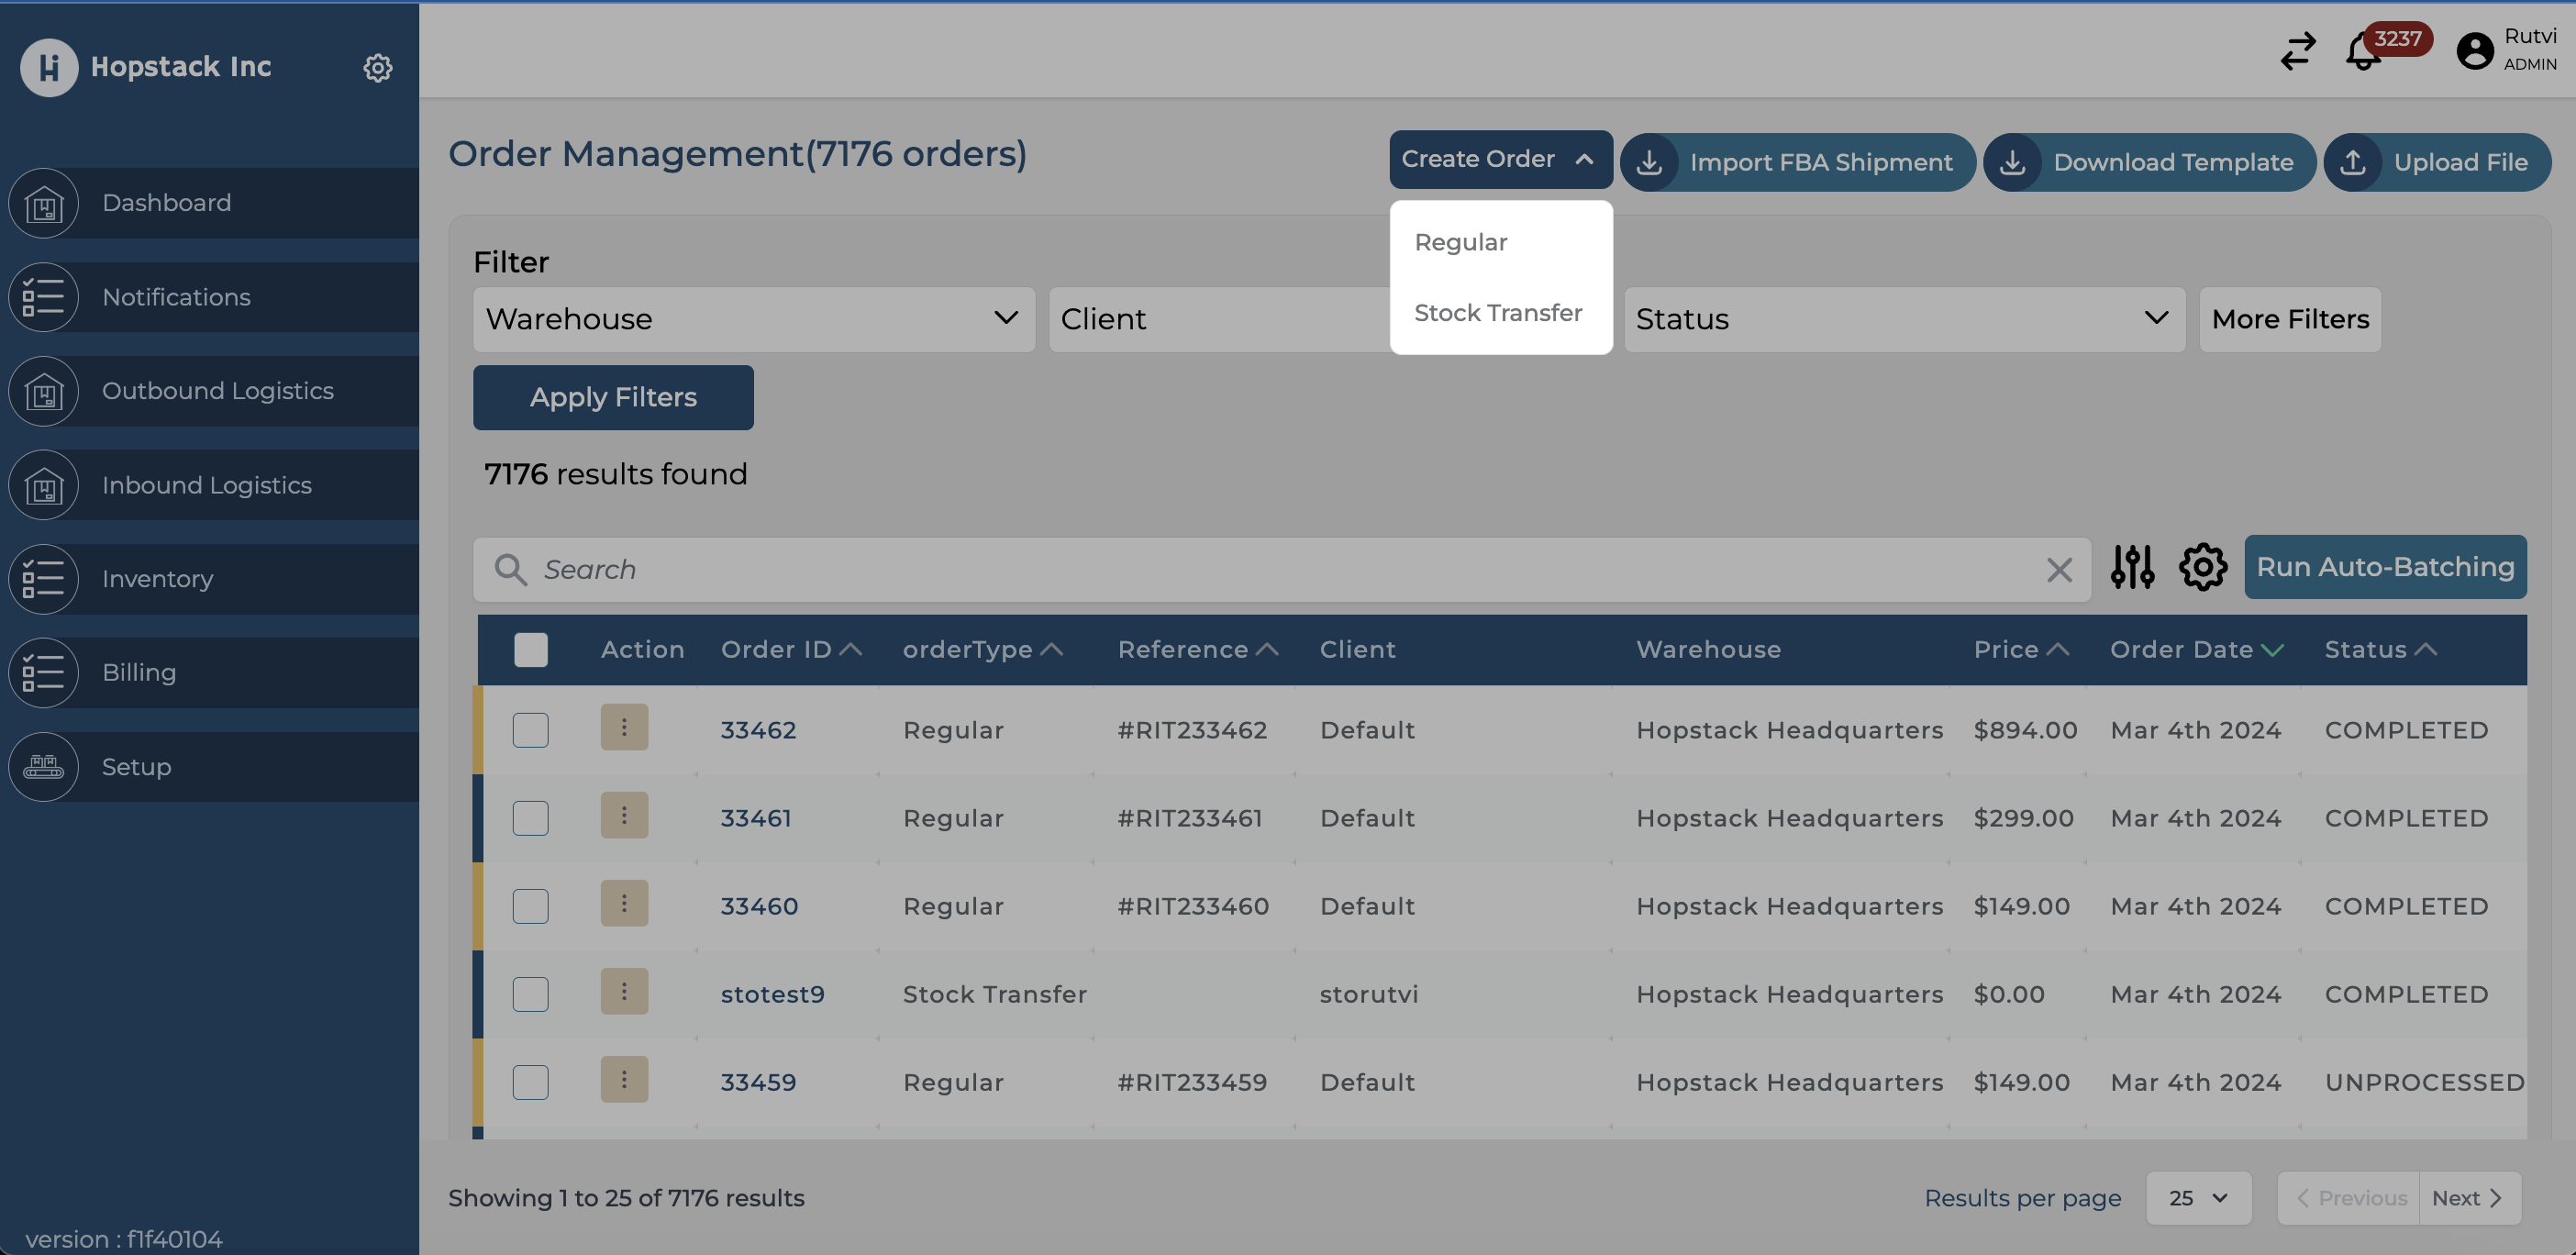Click the Rutvi admin profile avatar
The image size is (2576, 1255).
[x=2474, y=51]
